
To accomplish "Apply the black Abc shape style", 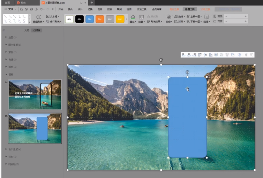I will click(80, 19).
